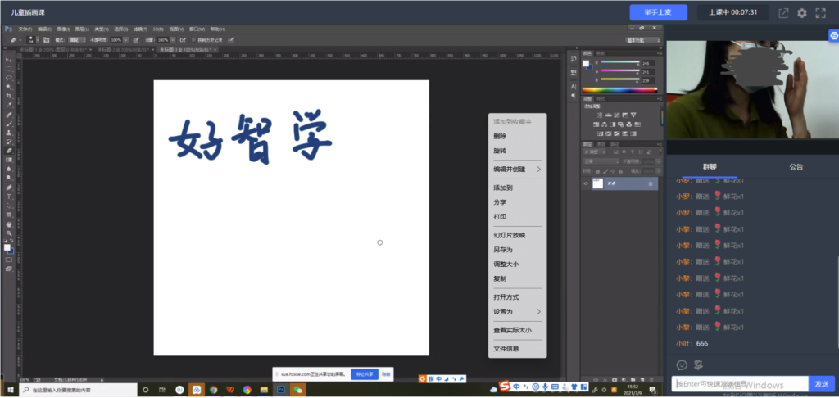Screen dimensions: 839x398
Task: Open the brush preset picker arrow
Action: pyautogui.click(x=38, y=39)
